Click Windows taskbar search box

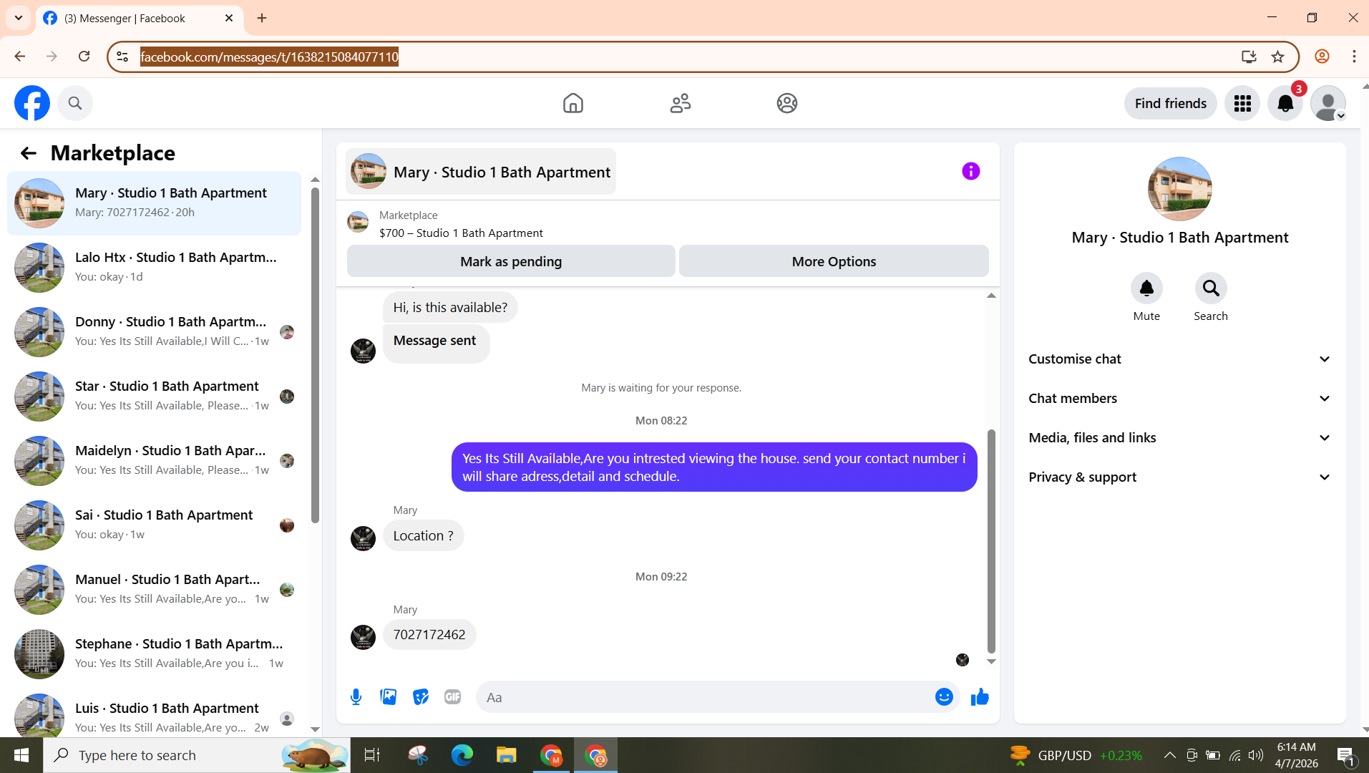pyautogui.click(x=197, y=755)
